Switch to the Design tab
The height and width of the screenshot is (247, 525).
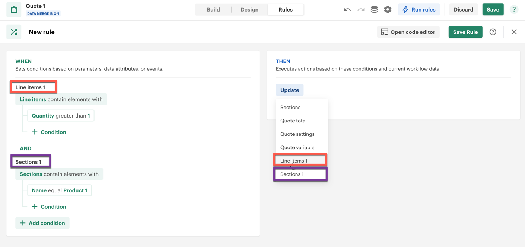(x=249, y=10)
